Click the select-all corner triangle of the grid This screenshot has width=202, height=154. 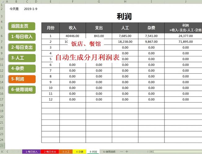click(2, 2)
